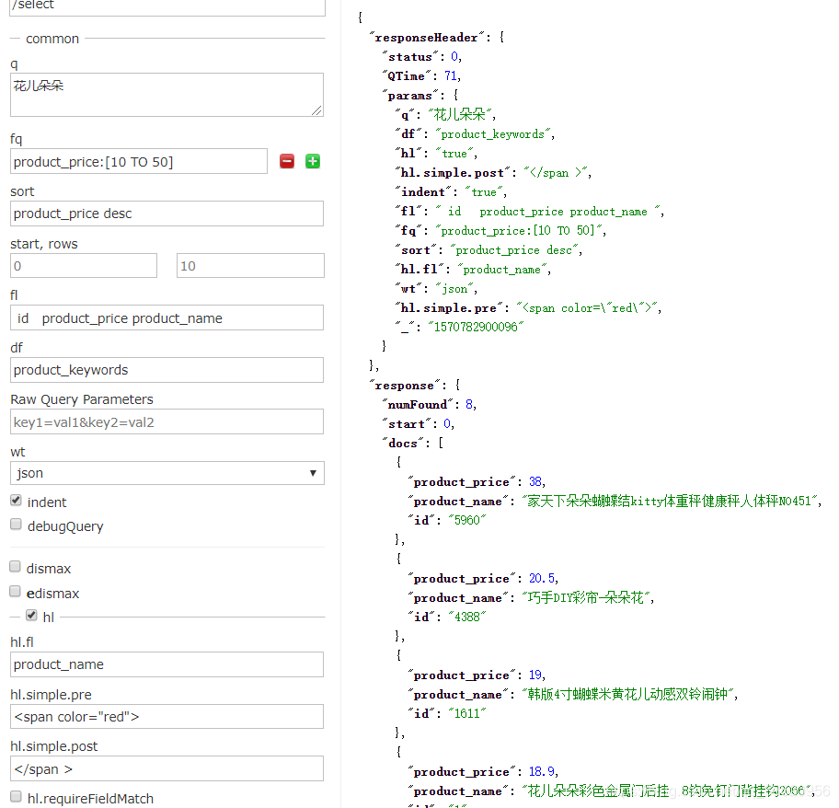Click the q query text area
The width and height of the screenshot is (839, 808).
click(x=167, y=95)
